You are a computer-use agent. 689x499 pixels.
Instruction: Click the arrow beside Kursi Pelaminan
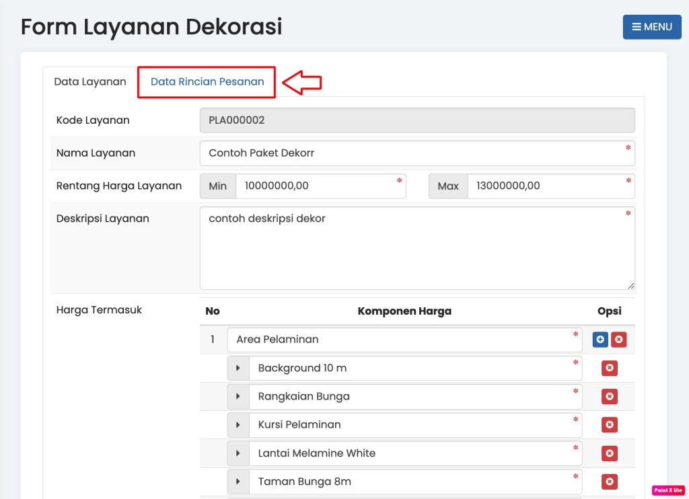click(x=238, y=425)
